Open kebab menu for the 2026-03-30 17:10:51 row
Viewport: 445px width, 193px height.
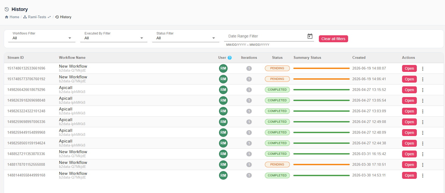click(x=423, y=165)
